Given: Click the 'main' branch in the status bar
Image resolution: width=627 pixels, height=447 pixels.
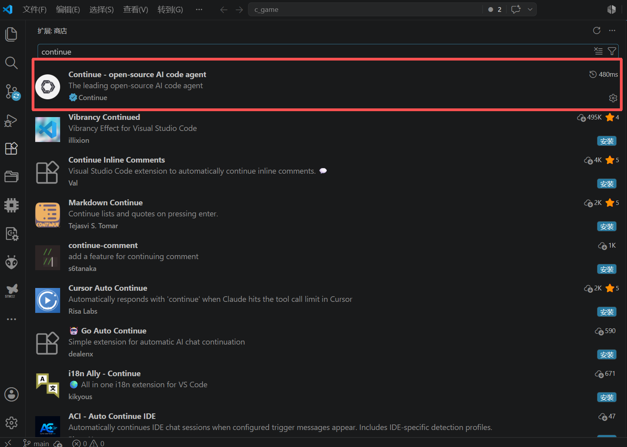Looking at the screenshot, I should [36, 443].
